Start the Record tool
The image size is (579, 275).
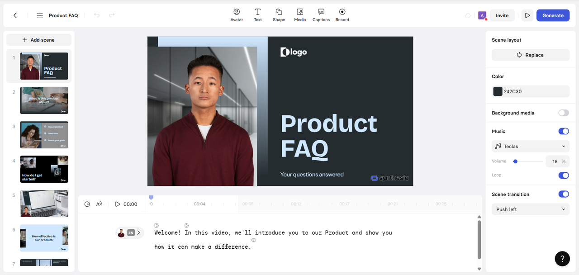tap(342, 15)
